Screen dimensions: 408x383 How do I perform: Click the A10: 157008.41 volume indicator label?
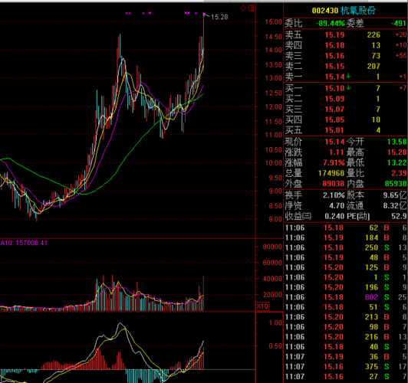24,243
